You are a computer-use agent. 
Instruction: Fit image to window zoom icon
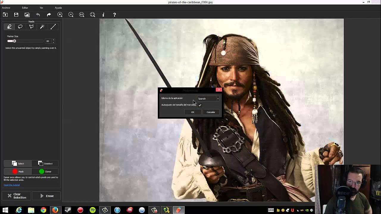[93, 15]
